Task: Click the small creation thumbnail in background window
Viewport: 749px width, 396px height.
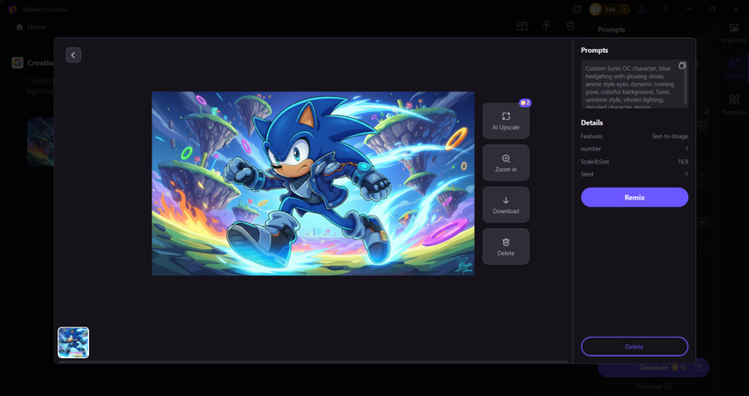Action: pyautogui.click(x=41, y=142)
